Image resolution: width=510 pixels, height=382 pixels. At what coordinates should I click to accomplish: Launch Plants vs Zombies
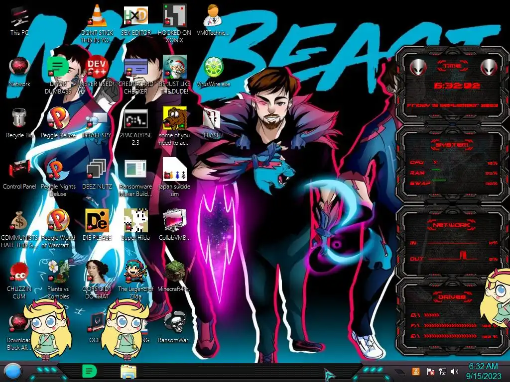pyautogui.click(x=58, y=280)
